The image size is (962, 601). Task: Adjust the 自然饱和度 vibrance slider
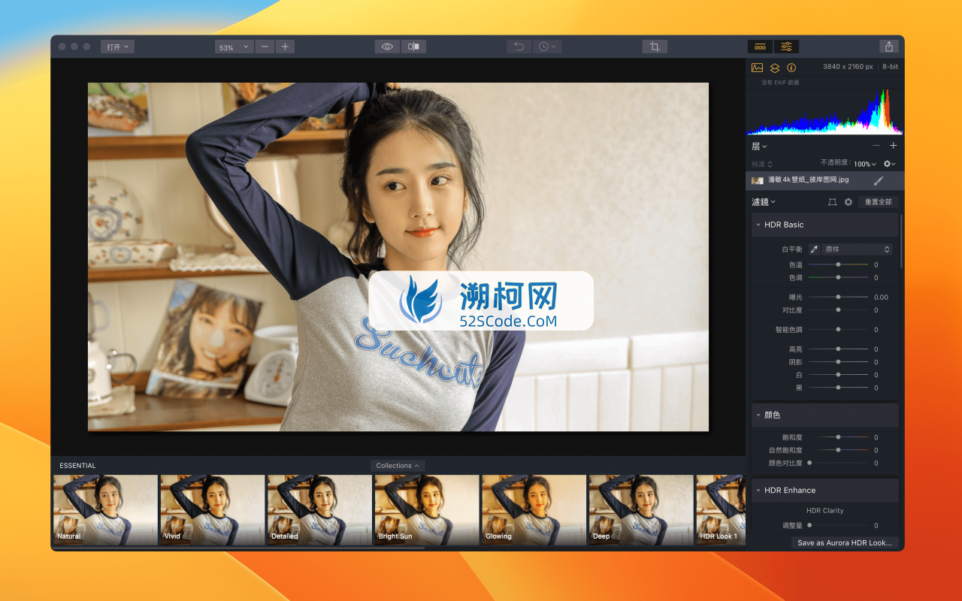coord(838,450)
